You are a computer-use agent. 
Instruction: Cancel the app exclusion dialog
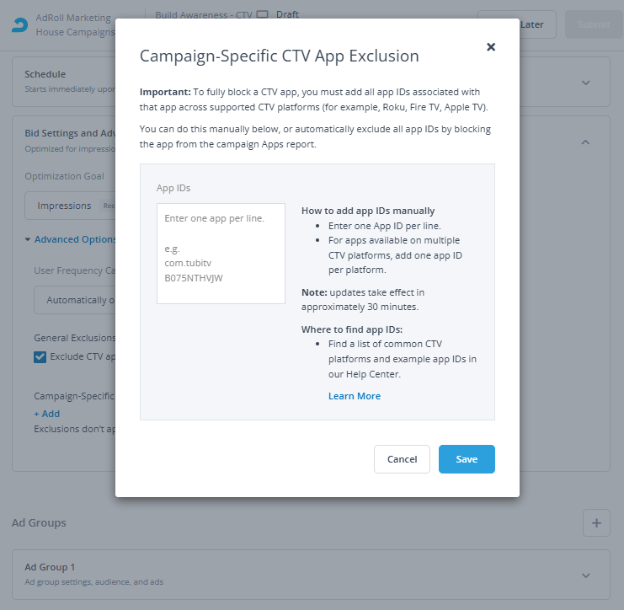(402, 459)
